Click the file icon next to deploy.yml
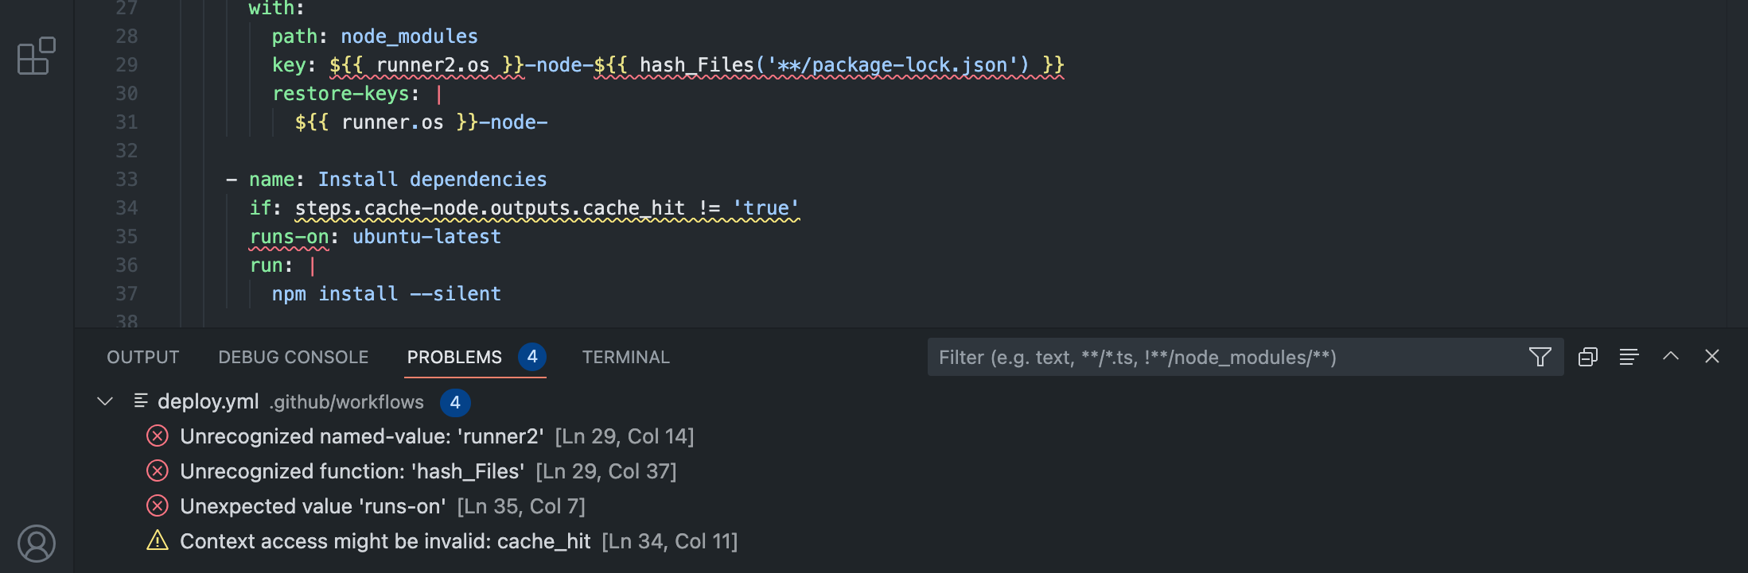The image size is (1748, 573). [142, 401]
